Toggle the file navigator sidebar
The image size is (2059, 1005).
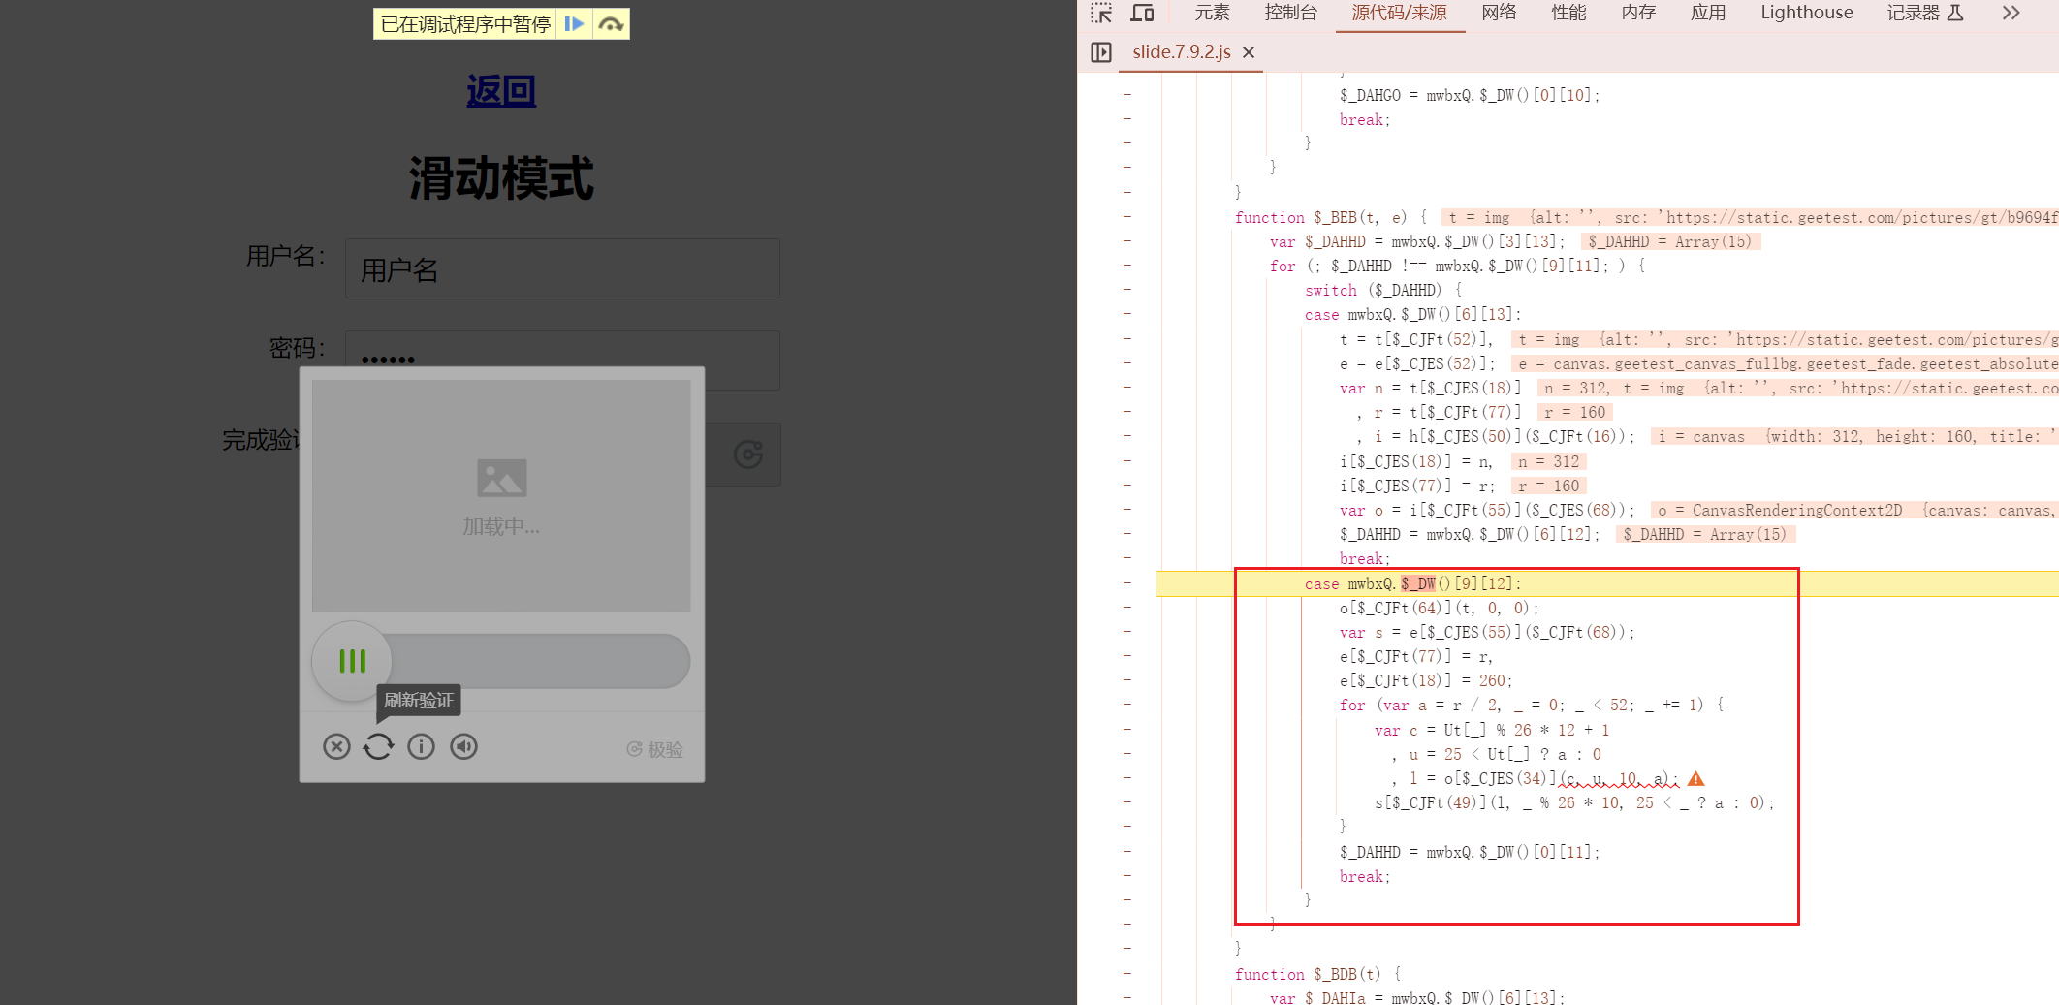[x=1101, y=52]
